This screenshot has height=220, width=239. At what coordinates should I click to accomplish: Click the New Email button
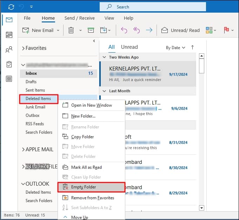click(x=38, y=30)
